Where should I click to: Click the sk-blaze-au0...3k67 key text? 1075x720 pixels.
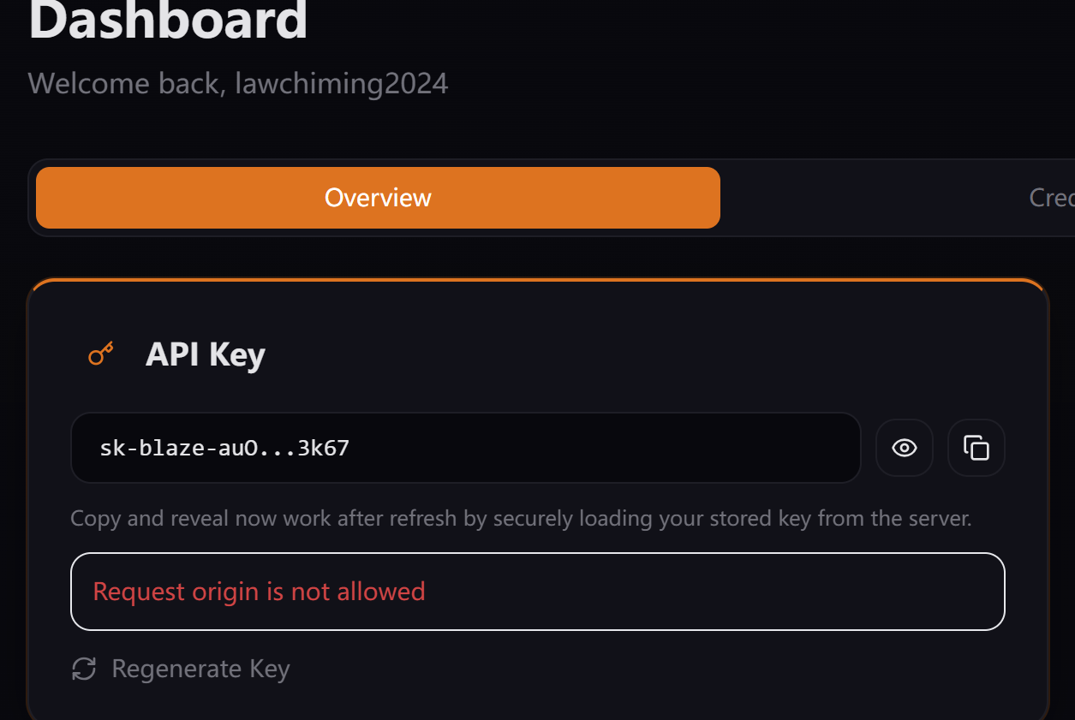224,448
